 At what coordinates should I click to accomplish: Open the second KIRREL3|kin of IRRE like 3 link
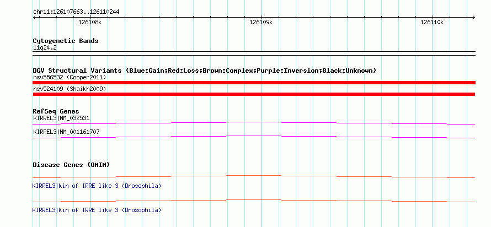click(x=97, y=210)
